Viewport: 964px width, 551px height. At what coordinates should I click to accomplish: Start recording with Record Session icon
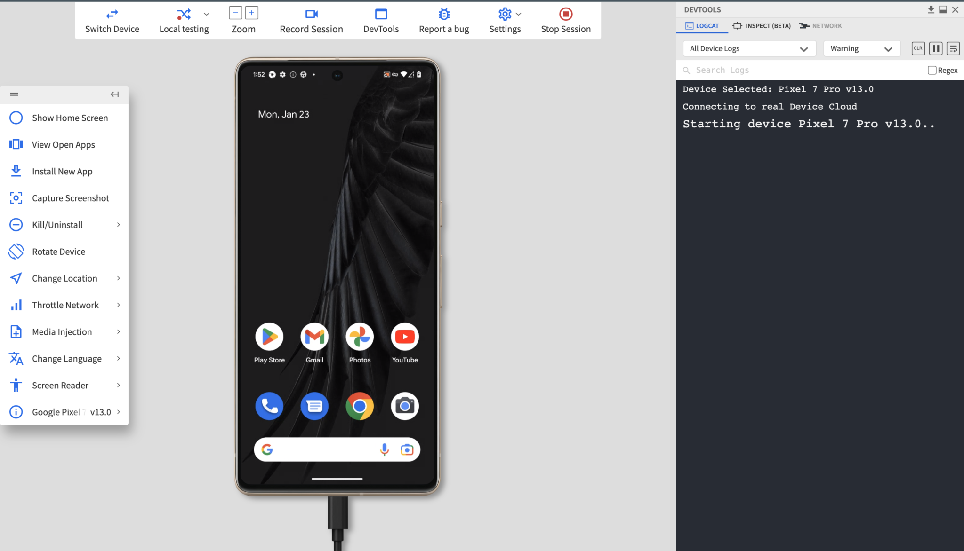coord(311,14)
